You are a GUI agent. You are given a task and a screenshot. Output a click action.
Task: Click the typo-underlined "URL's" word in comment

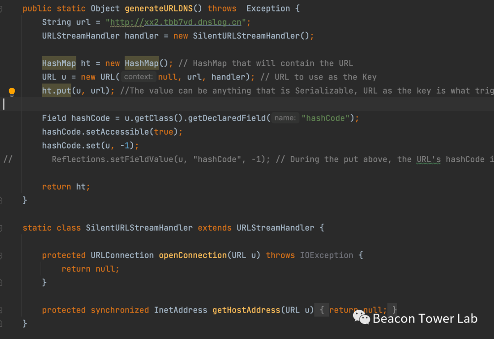click(x=429, y=159)
